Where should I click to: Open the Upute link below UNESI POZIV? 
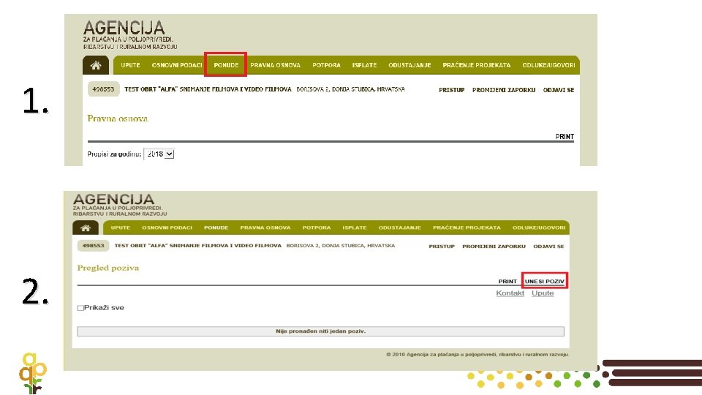click(x=543, y=293)
